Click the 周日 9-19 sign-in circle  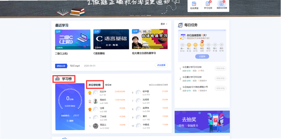[222, 45]
